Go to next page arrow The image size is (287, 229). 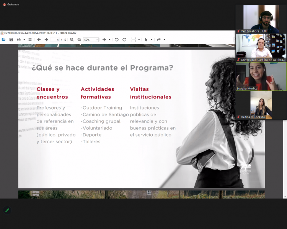(x=46, y=40)
